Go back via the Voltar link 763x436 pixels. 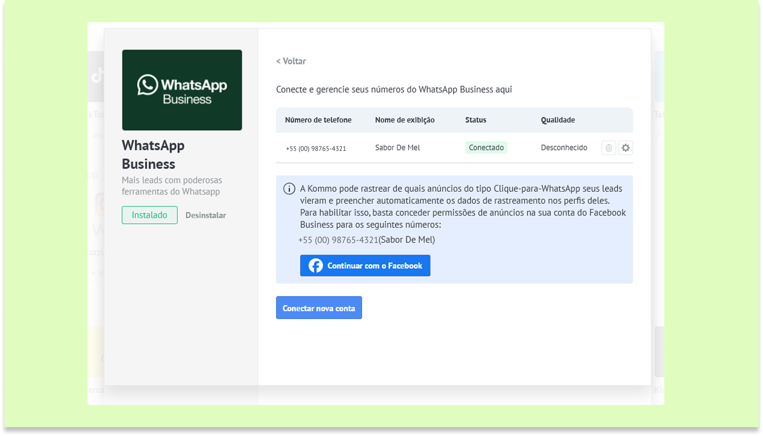[x=291, y=61]
